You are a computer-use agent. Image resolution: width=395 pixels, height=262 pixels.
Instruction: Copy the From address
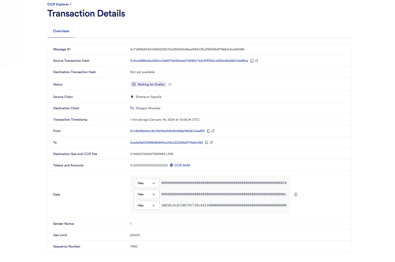click(208, 131)
